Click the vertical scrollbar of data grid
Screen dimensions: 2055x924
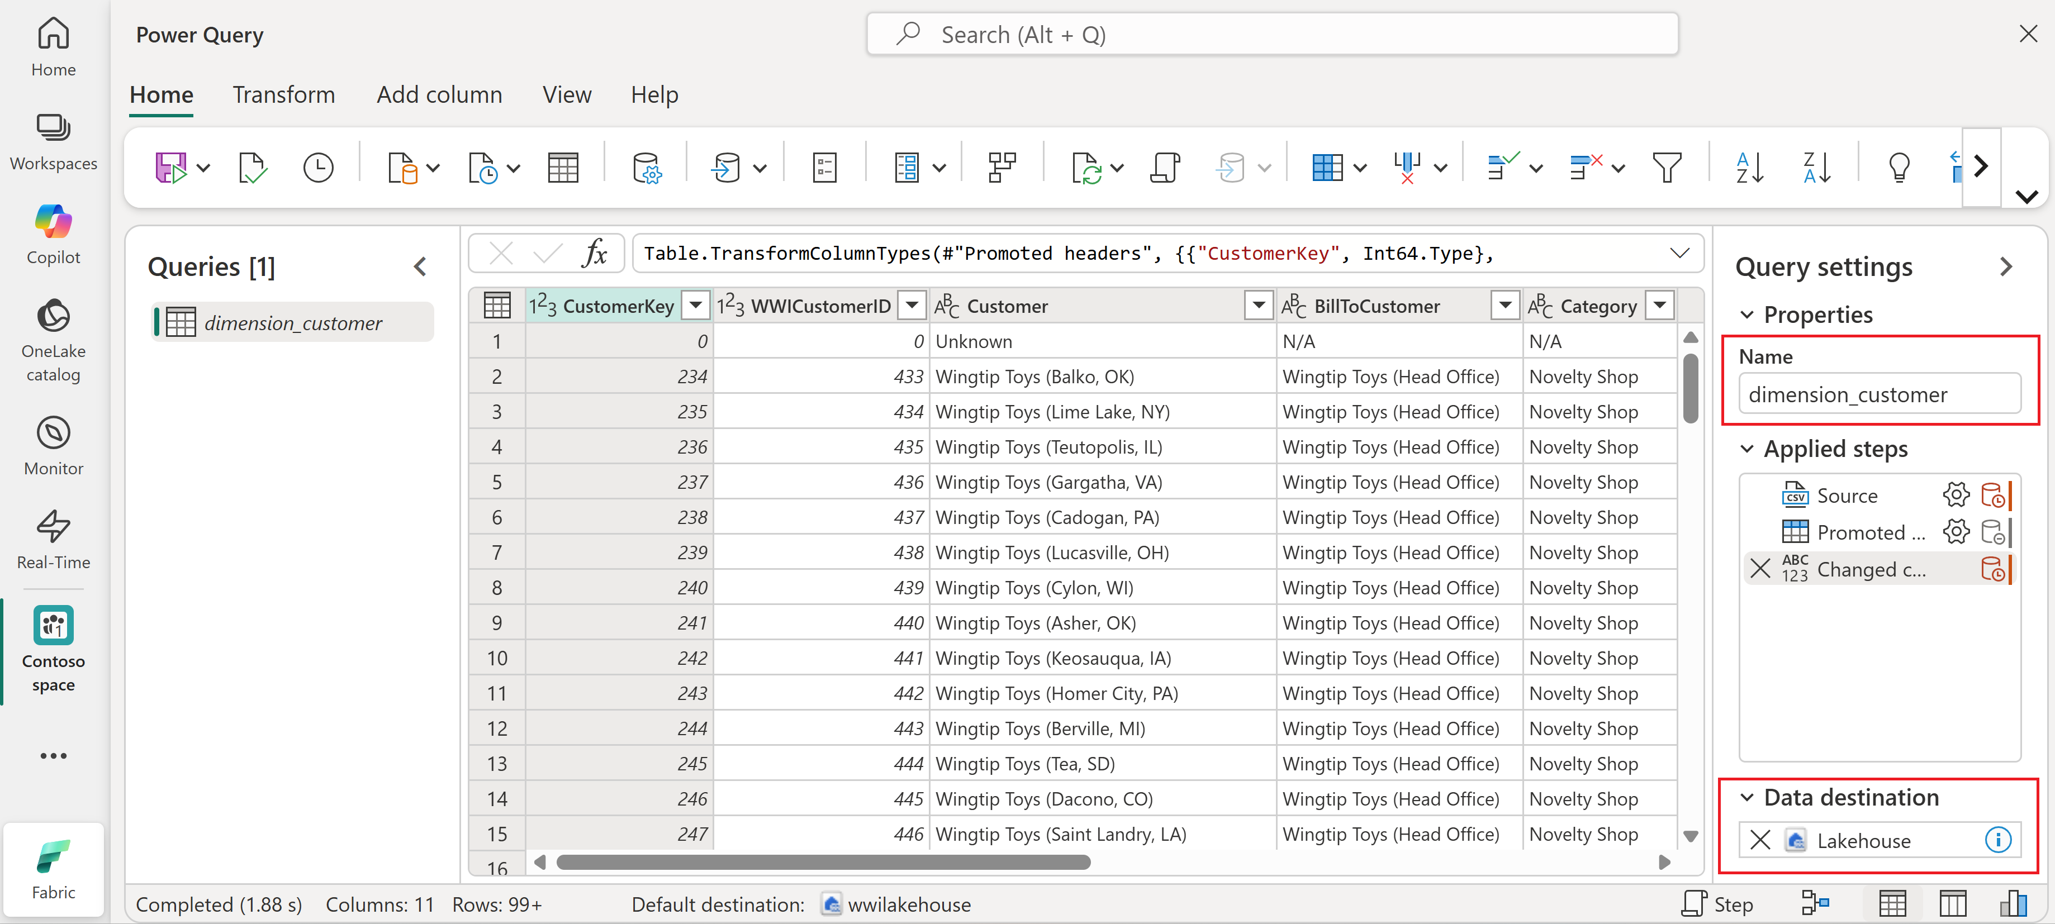[x=1689, y=388]
